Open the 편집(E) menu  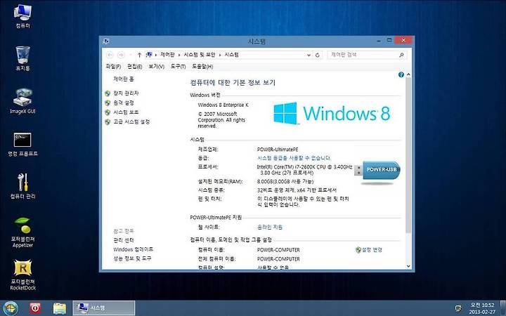coord(134,67)
